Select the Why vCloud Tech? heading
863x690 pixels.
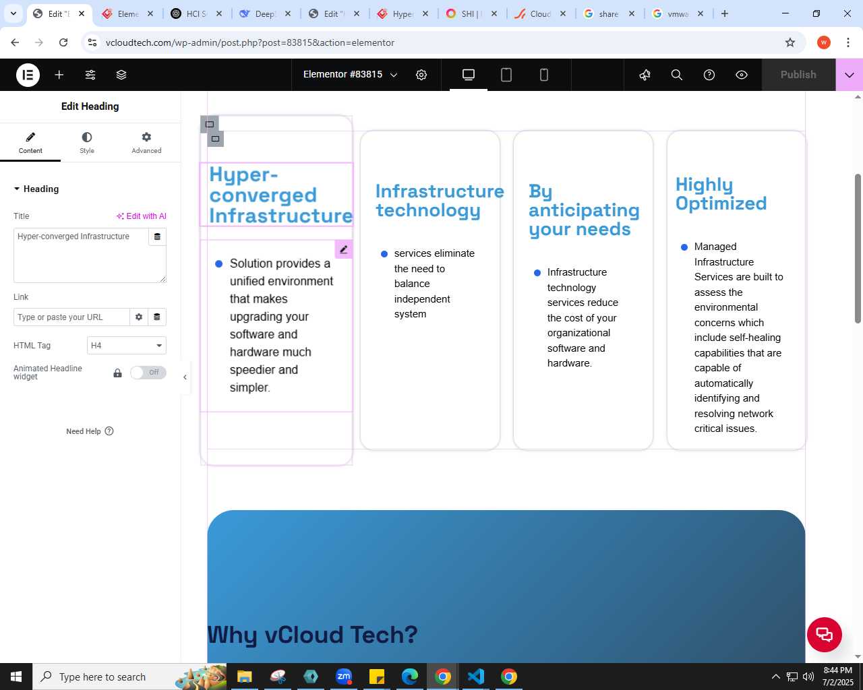click(x=312, y=635)
